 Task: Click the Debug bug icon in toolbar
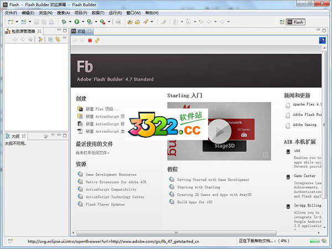[x=64, y=22]
